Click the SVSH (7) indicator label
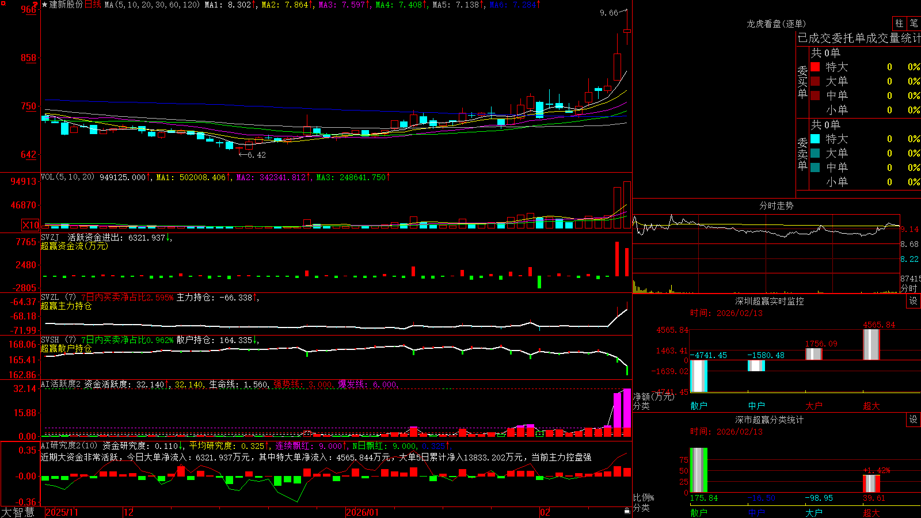Image resolution: width=921 pixels, height=518 pixels. tap(58, 340)
